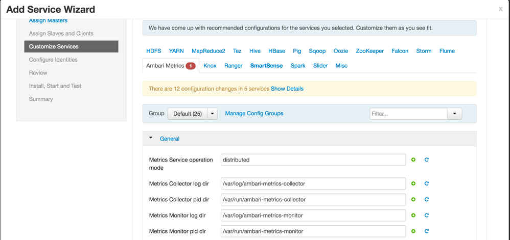Click the Show Details link
Image resolution: width=510 pixels, height=240 pixels.
pos(287,89)
